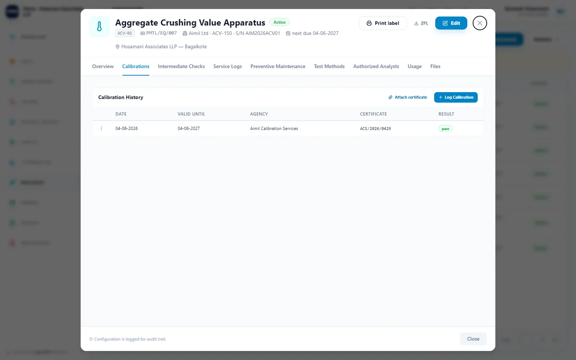Click the pencil Edit button
Screen dimensions: 576x360
coord(451,23)
